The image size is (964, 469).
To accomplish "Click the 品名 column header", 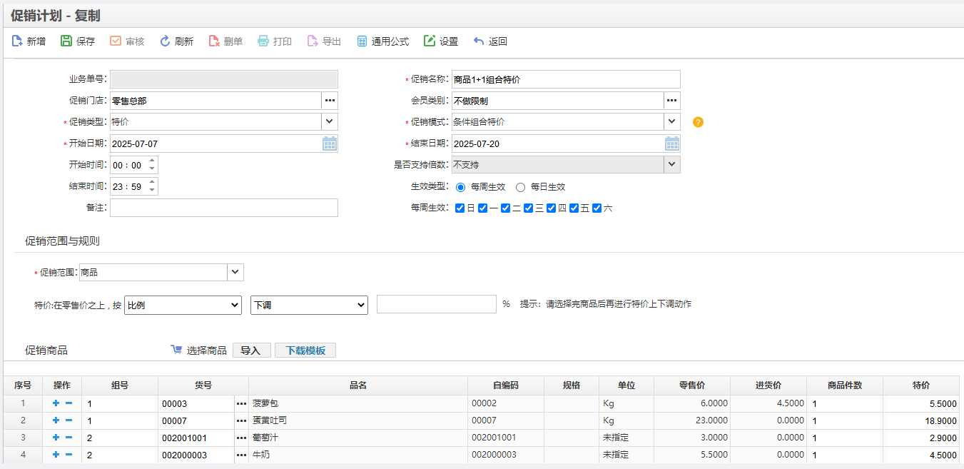I will point(358,385).
